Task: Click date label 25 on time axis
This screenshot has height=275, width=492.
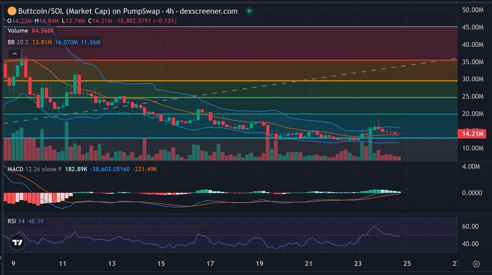Action: [x=408, y=263]
